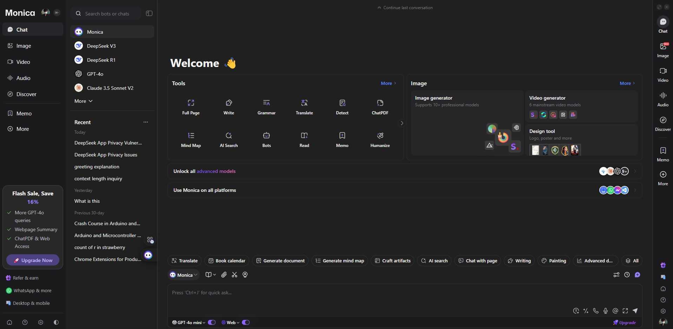Viewport: 673px width, 329px height.
Task: Click the send message arrow icon
Action: 635,311
